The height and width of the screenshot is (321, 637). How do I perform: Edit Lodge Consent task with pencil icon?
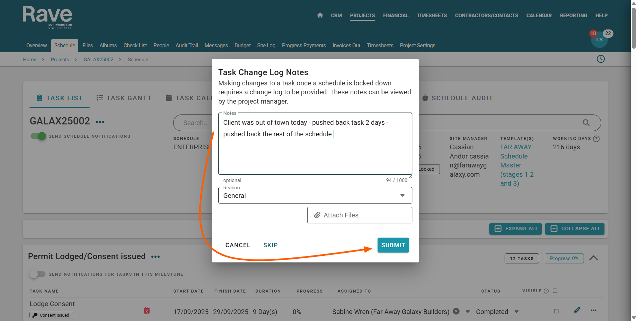coord(577,310)
